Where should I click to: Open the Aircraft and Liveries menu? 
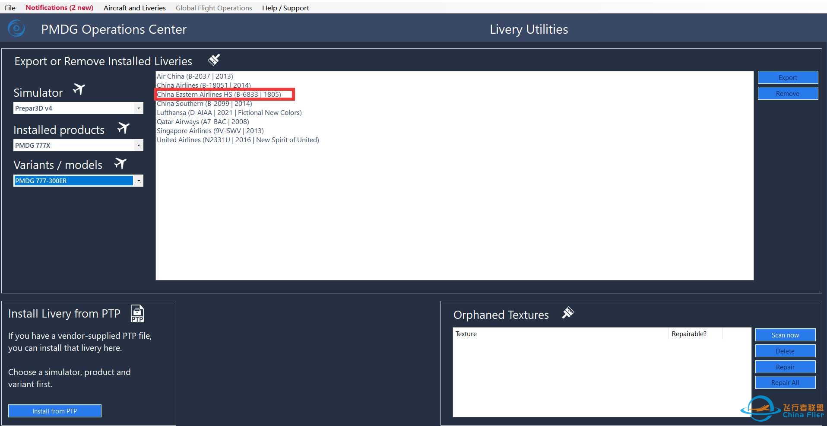tap(134, 8)
